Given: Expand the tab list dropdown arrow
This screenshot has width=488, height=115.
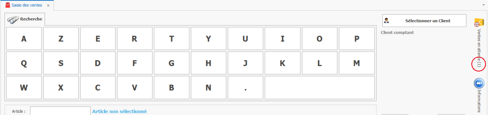Looking at the screenshot, I should pyautogui.click(x=484, y=5).
